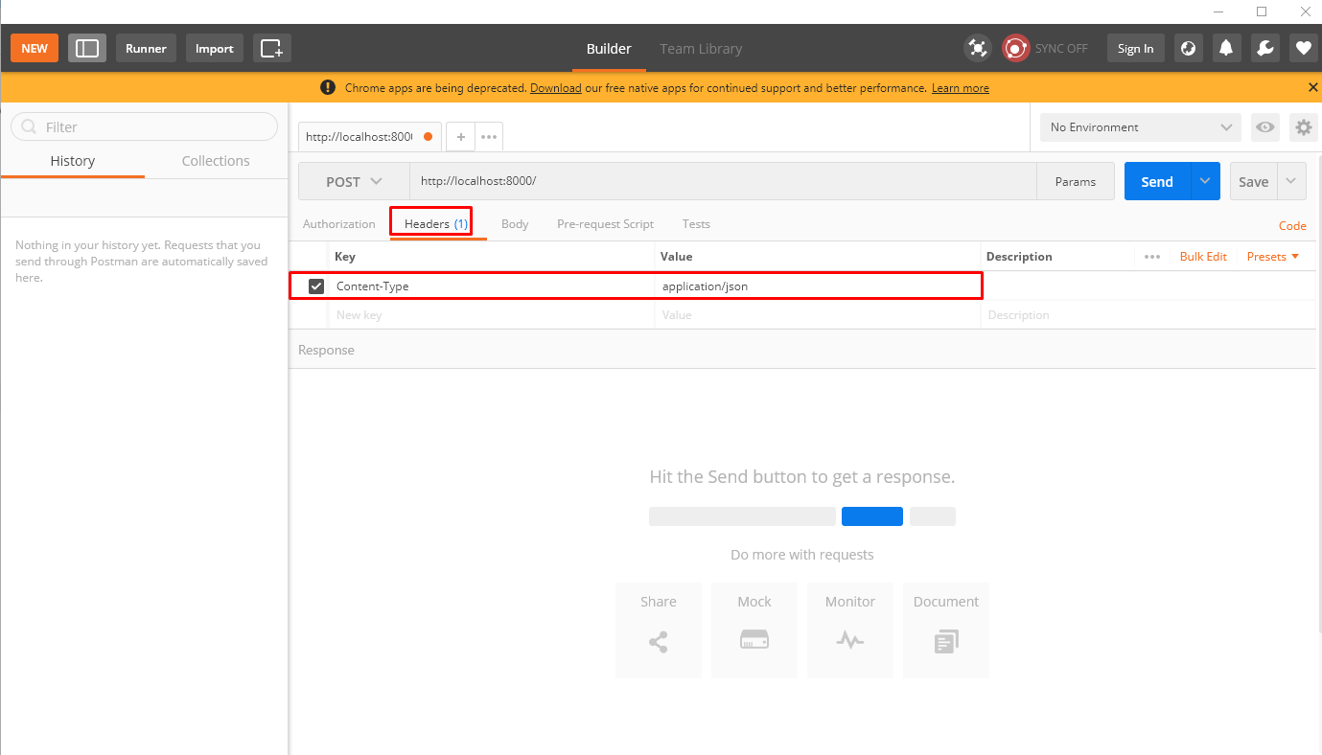
Task: Select the localhost:8000 request tab
Action: 369,137
